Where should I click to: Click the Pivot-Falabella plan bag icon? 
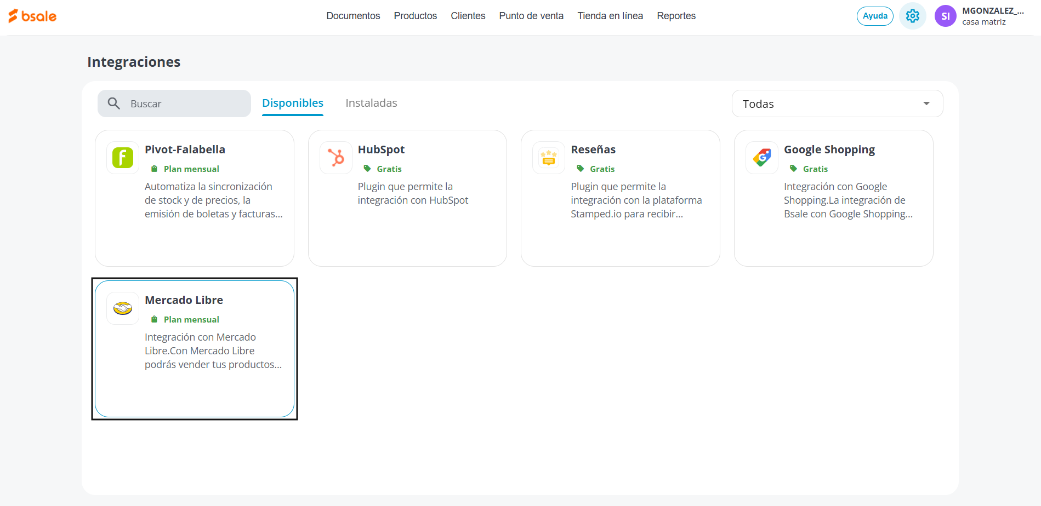155,169
